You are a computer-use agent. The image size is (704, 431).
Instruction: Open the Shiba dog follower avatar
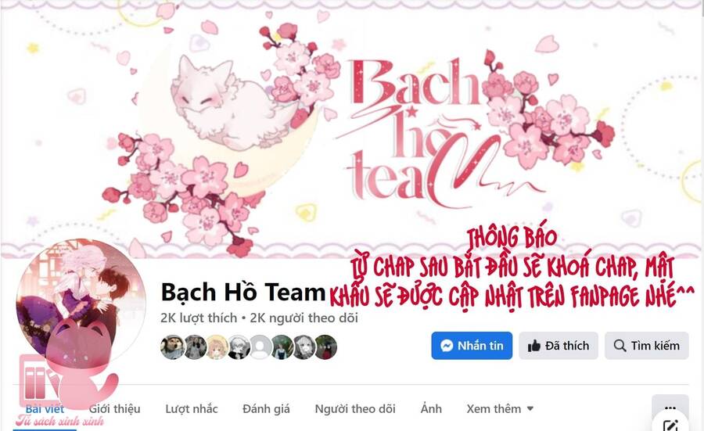(x=172, y=347)
